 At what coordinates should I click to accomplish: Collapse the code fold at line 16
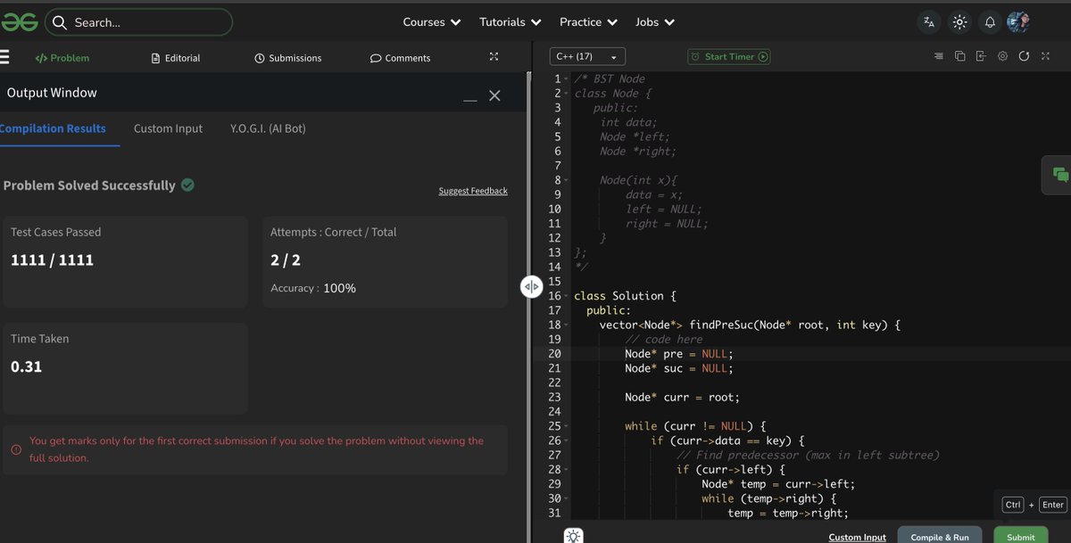[566, 296]
